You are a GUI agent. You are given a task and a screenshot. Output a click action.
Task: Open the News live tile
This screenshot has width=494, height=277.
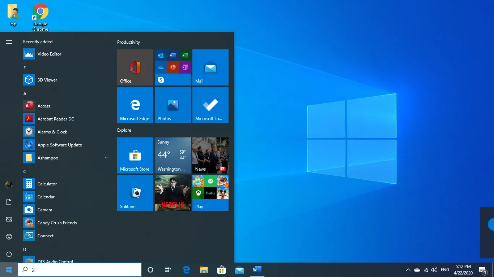pos(210,155)
